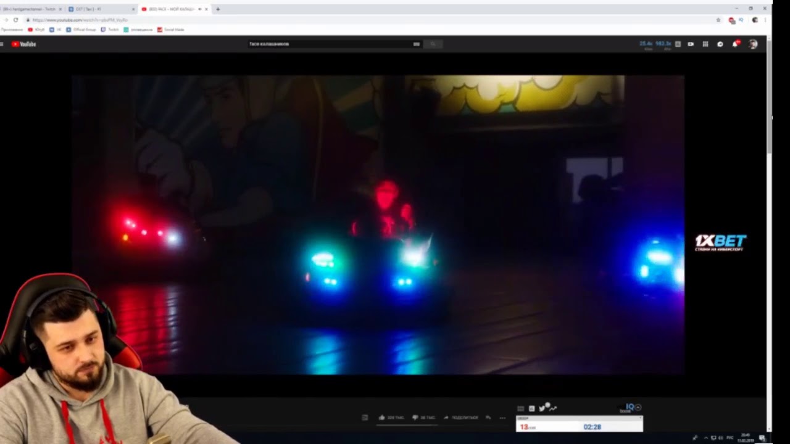Viewport: 790px width, 444px height.
Task: Open the Chrome three-dot menu
Action: click(x=765, y=20)
